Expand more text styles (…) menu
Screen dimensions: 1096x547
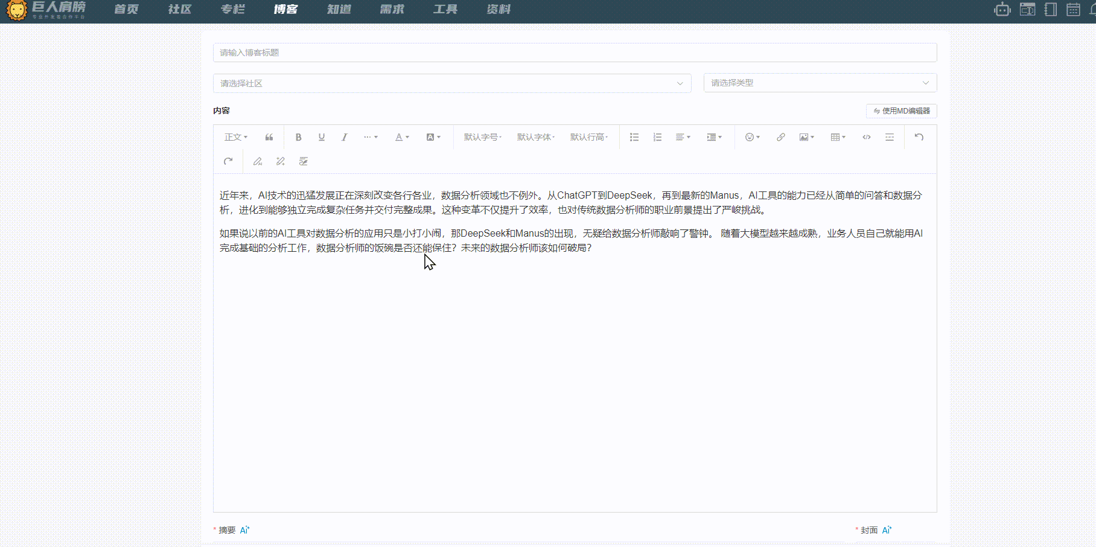coord(371,137)
